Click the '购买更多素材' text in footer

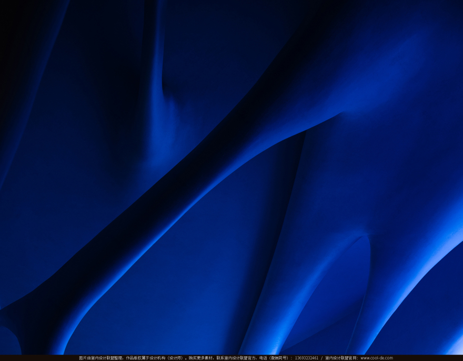tap(201, 358)
